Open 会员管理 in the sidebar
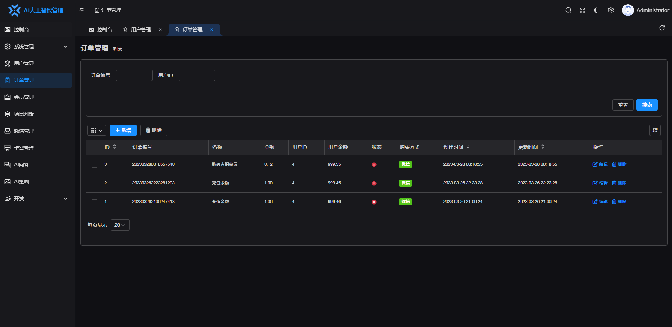 24,97
